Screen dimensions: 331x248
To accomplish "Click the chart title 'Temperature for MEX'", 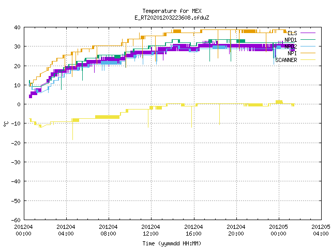I will [x=172, y=11].
